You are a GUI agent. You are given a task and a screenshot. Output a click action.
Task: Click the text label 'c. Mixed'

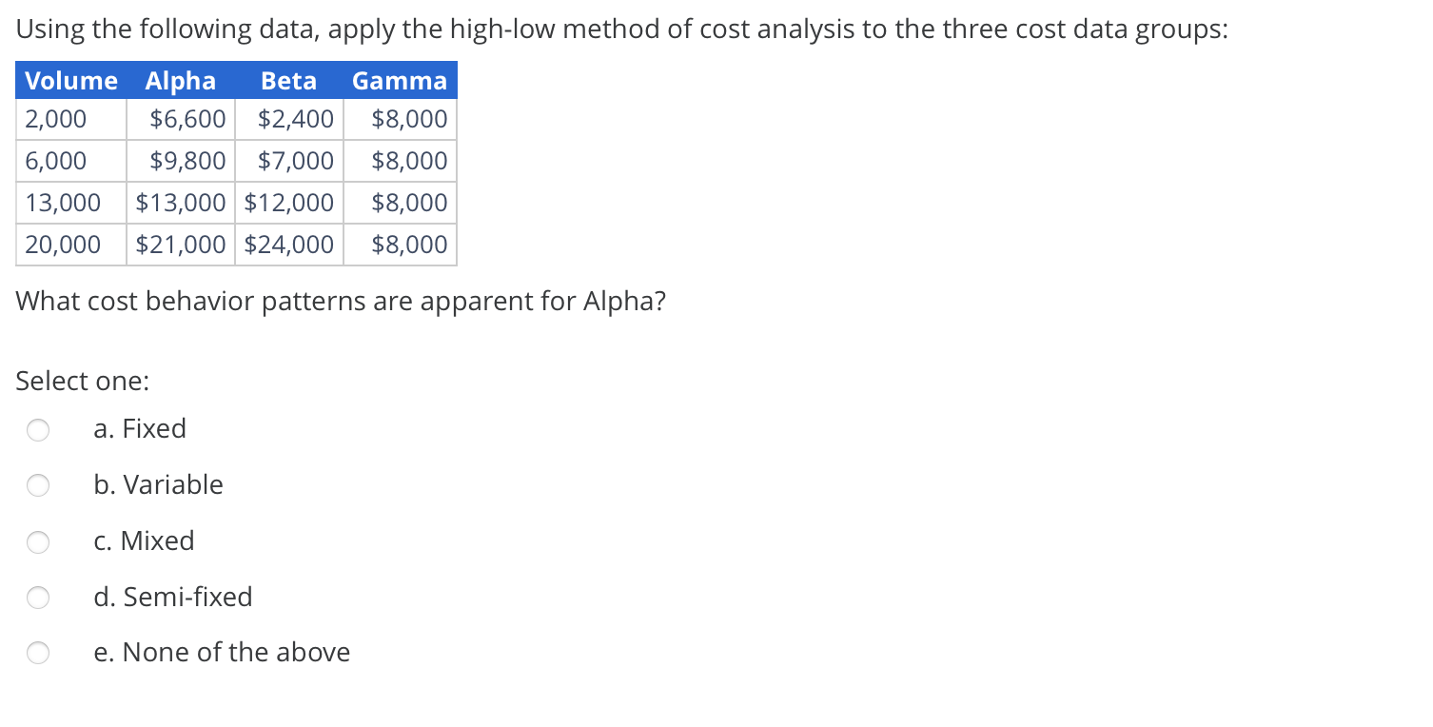point(144,541)
